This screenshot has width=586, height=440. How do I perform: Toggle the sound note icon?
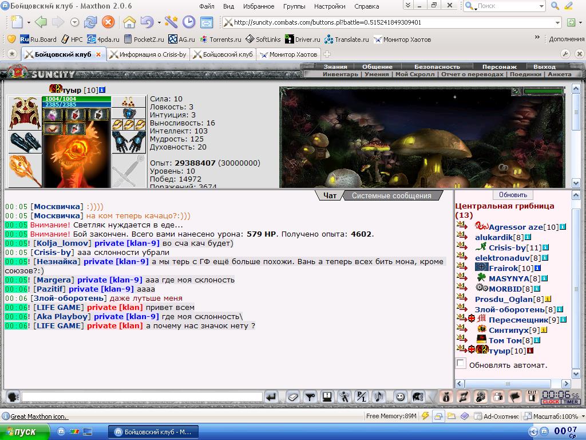click(379, 396)
